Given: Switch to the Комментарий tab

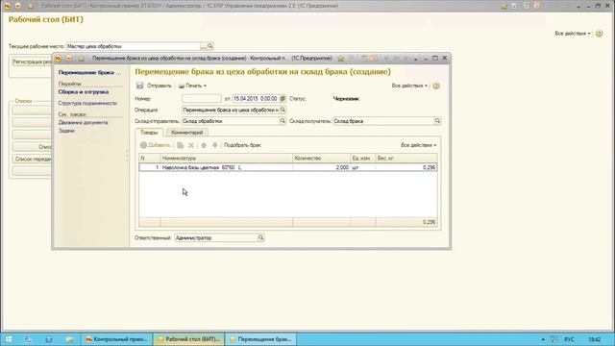Looking at the screenshot, I should pos(187,133).
